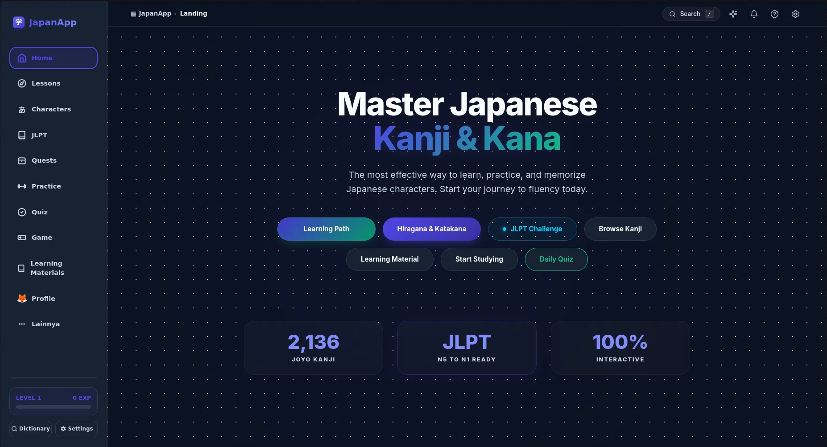Click the 100% Interactive stat card
The image size is (827, 447).
tap(620, 348)
